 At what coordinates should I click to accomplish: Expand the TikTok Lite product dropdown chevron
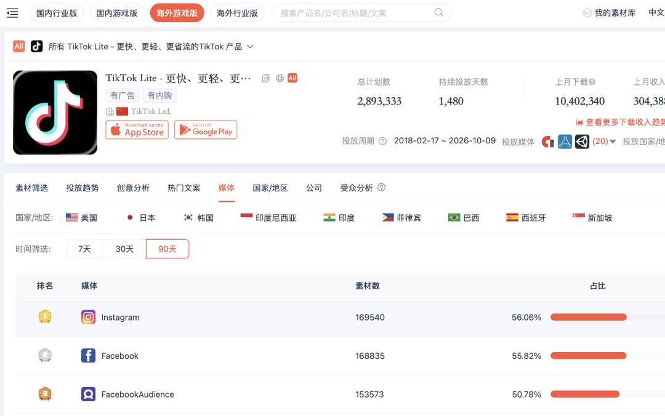click(x=250, y=47)
